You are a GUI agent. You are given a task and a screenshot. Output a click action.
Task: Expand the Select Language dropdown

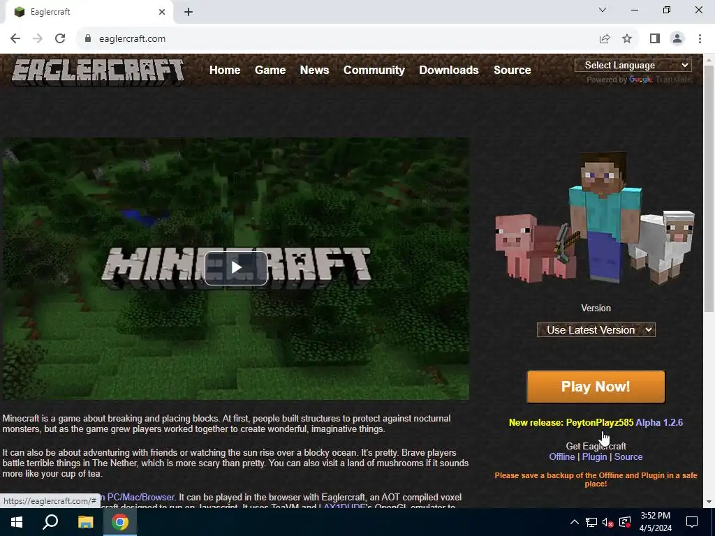(x=633, y=65)
